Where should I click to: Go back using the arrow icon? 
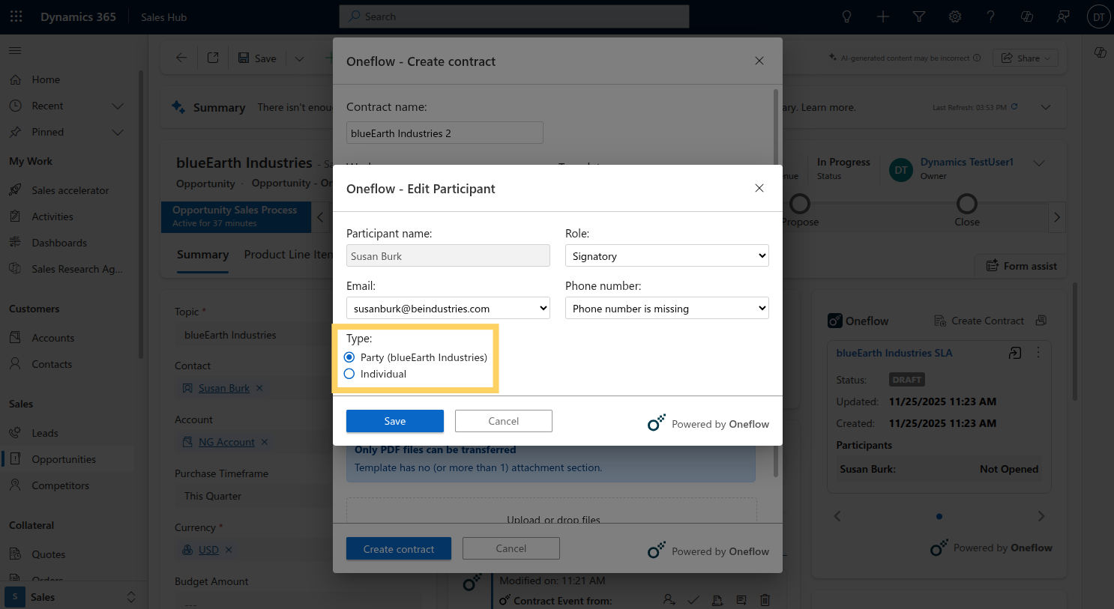(x=181, y=58)
